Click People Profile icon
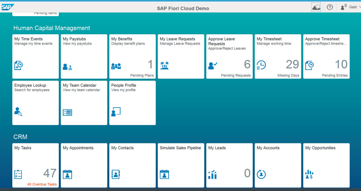361x191 pixels. tap(116, 112)
